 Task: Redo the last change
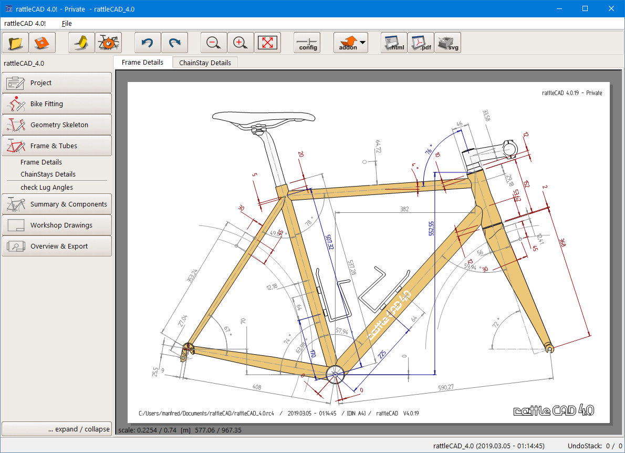(174, 43)
